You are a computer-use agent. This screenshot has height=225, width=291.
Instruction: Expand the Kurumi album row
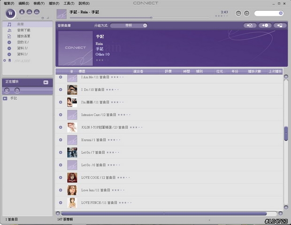click(x=61, y=140)
